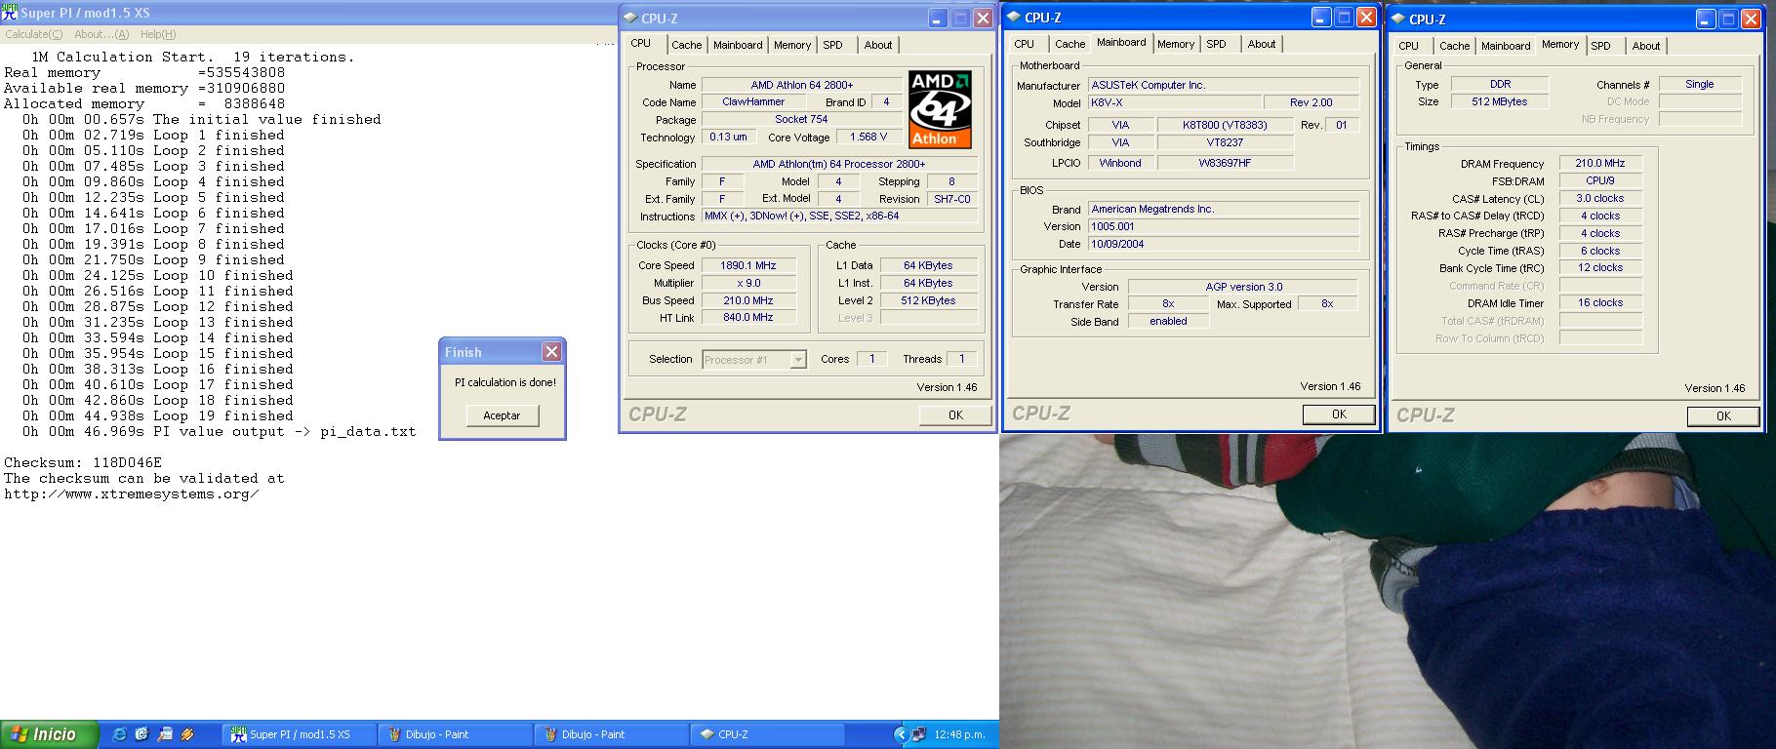Open the Cache tab in Memory CPU-Z window

pos(1454,46)
